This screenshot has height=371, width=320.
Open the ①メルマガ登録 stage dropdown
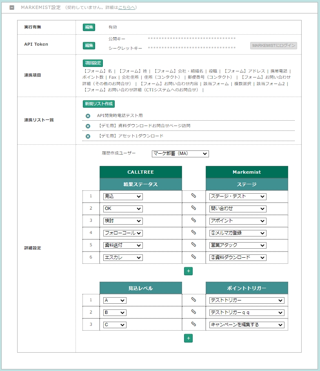pyautogui.click(x=238, y=233)
